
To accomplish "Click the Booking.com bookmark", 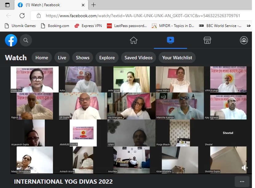I will coord(55,26).
